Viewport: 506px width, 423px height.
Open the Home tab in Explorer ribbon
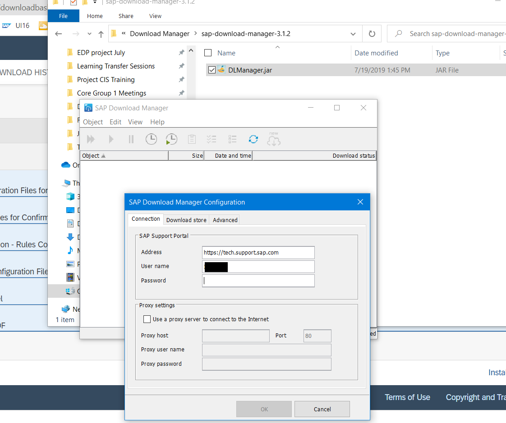point(95,16)
